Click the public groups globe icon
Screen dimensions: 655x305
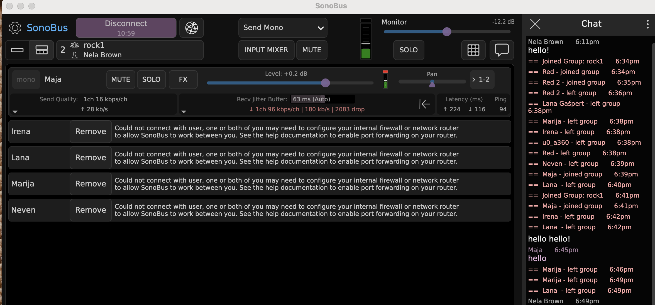tap(192, 28)
